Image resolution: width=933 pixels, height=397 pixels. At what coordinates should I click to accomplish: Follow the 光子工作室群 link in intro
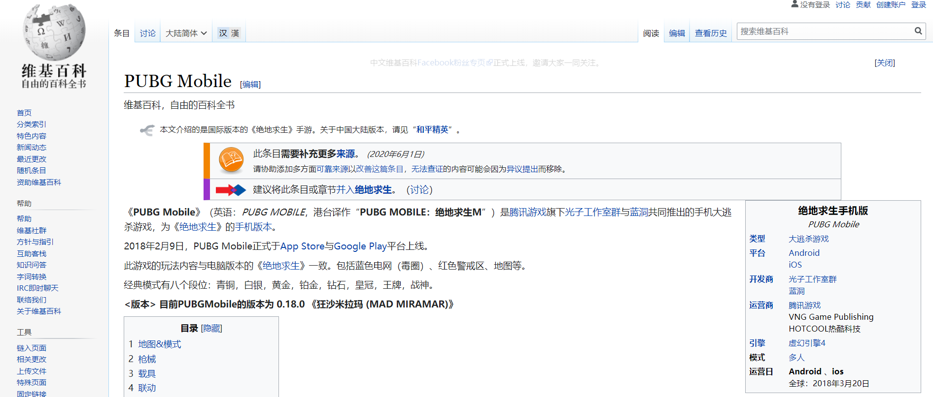coord(592,212)
